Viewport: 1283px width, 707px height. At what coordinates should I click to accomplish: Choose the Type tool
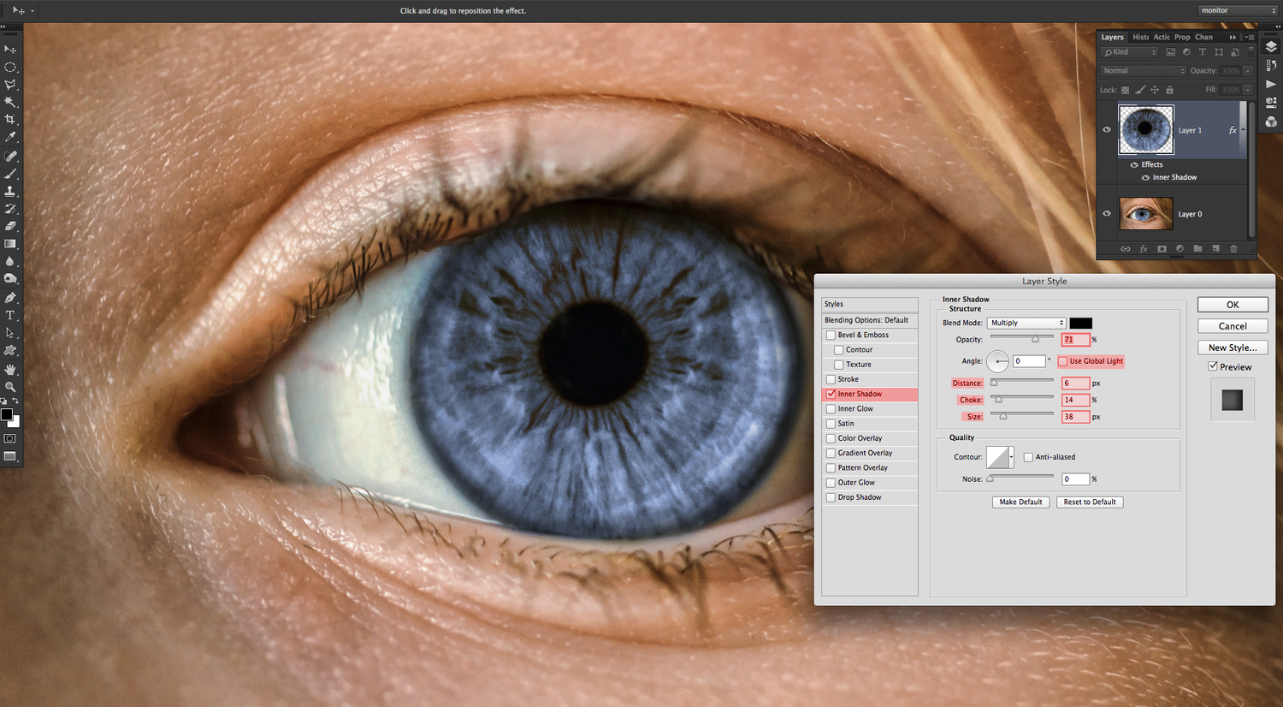(x=10, y=315)
